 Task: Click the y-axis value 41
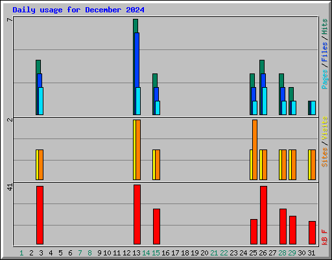tap(10, 187)
